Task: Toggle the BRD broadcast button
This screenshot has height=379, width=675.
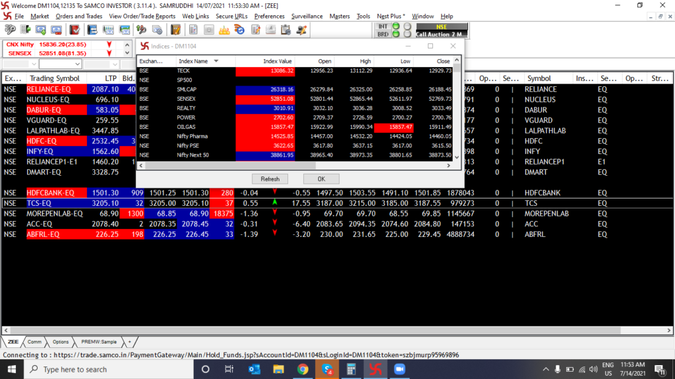Action: (383, 34)
